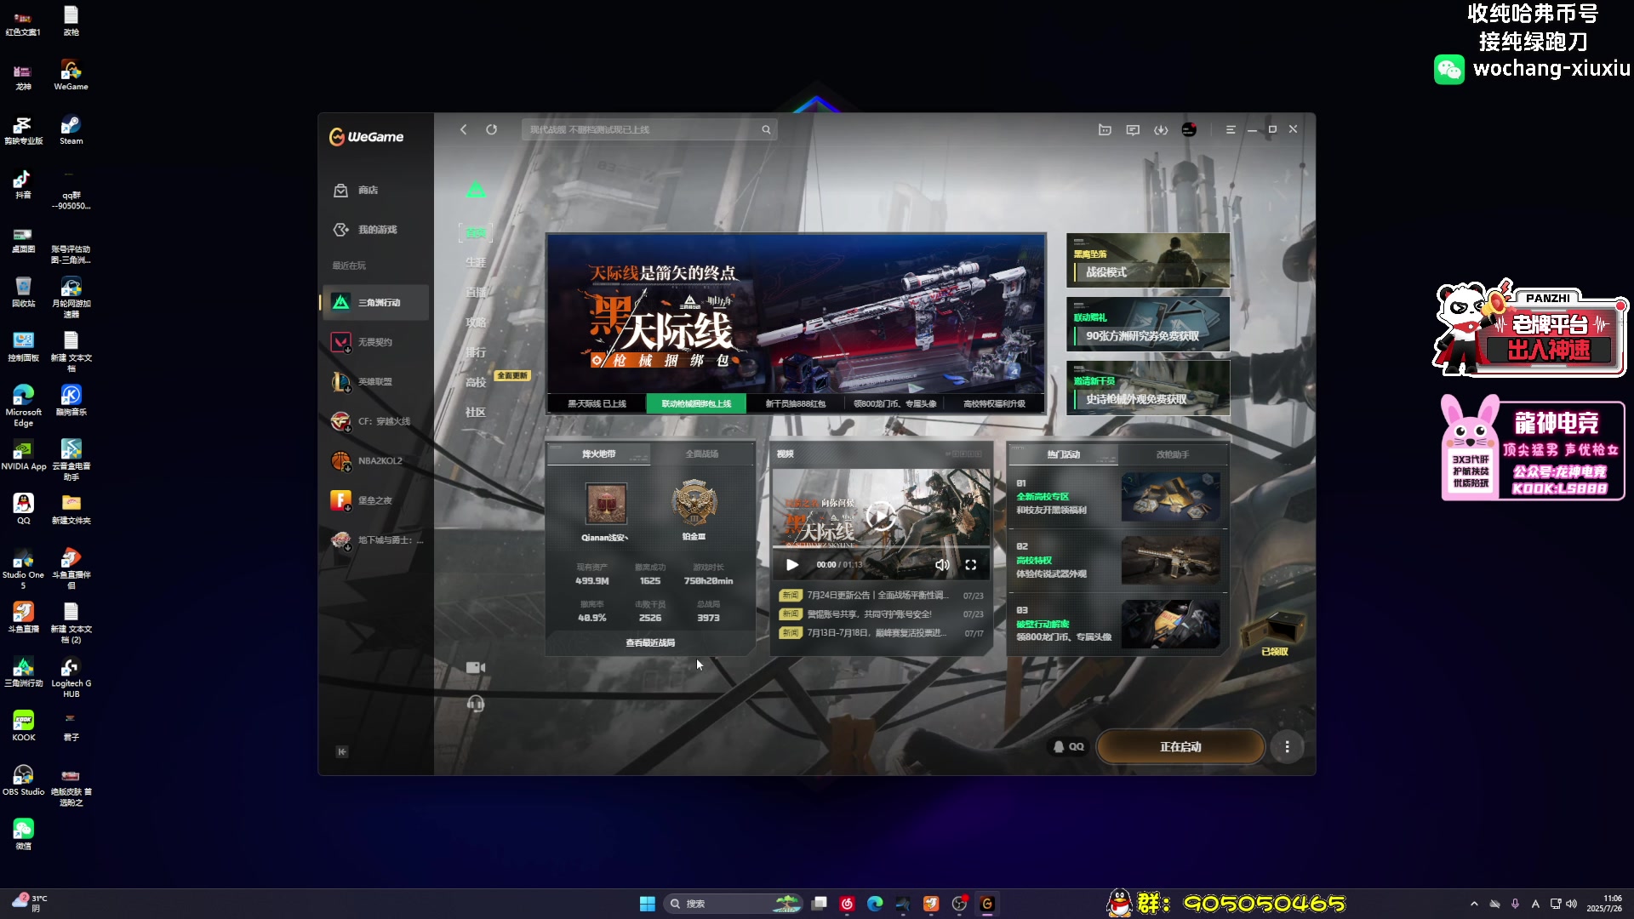Click the green Delta Force triangle logo
The image size is (1634, 919).
tap(476, 190)
